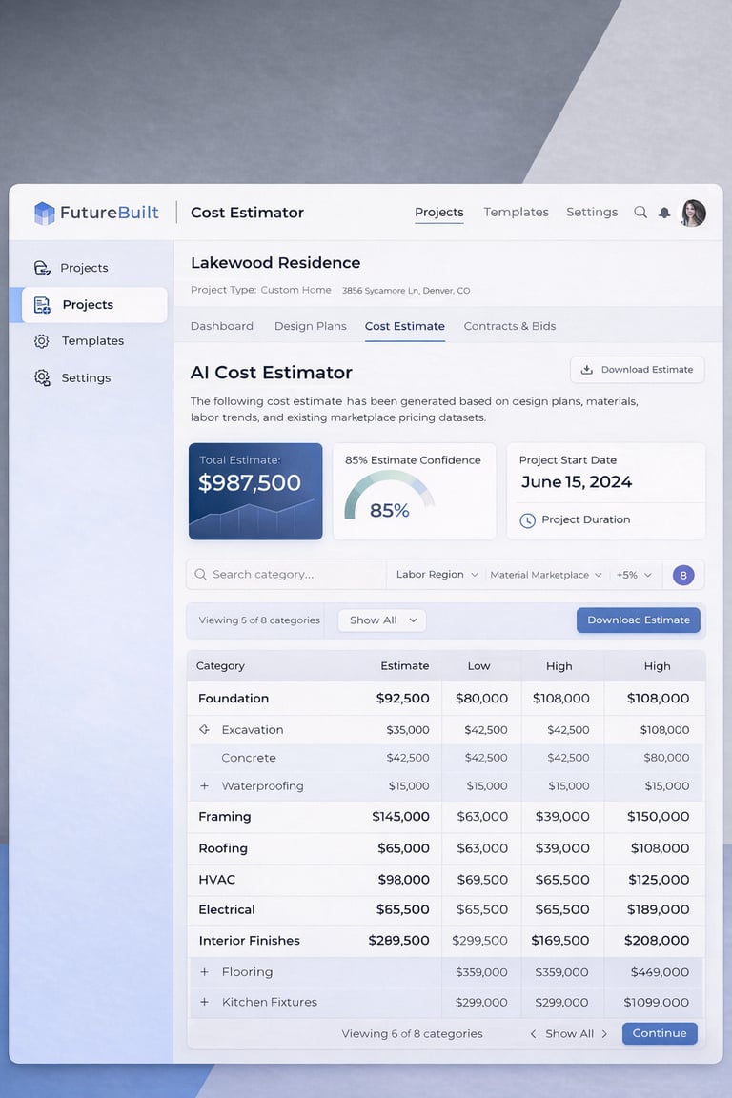The height and width of the screenshot is (1098, 732).
Task: Click Viewing 5 of 8 categories text
Action: [x=259, y=620]
